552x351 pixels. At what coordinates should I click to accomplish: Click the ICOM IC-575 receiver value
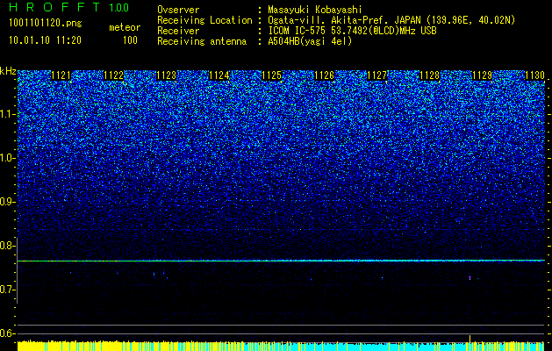click(x=352, y=31)
